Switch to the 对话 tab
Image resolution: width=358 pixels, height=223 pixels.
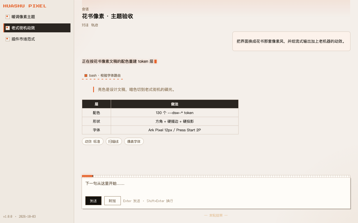pyautogui.click(x=85, y=25)
